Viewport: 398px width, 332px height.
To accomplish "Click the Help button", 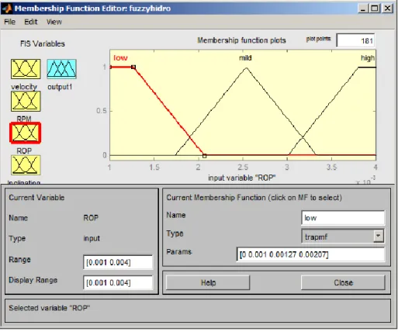I will click(208, 282).
